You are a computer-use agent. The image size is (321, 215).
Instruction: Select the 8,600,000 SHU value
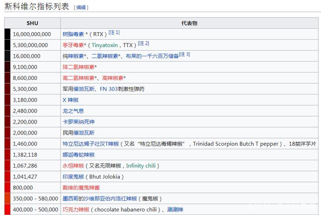pos(25,78)
